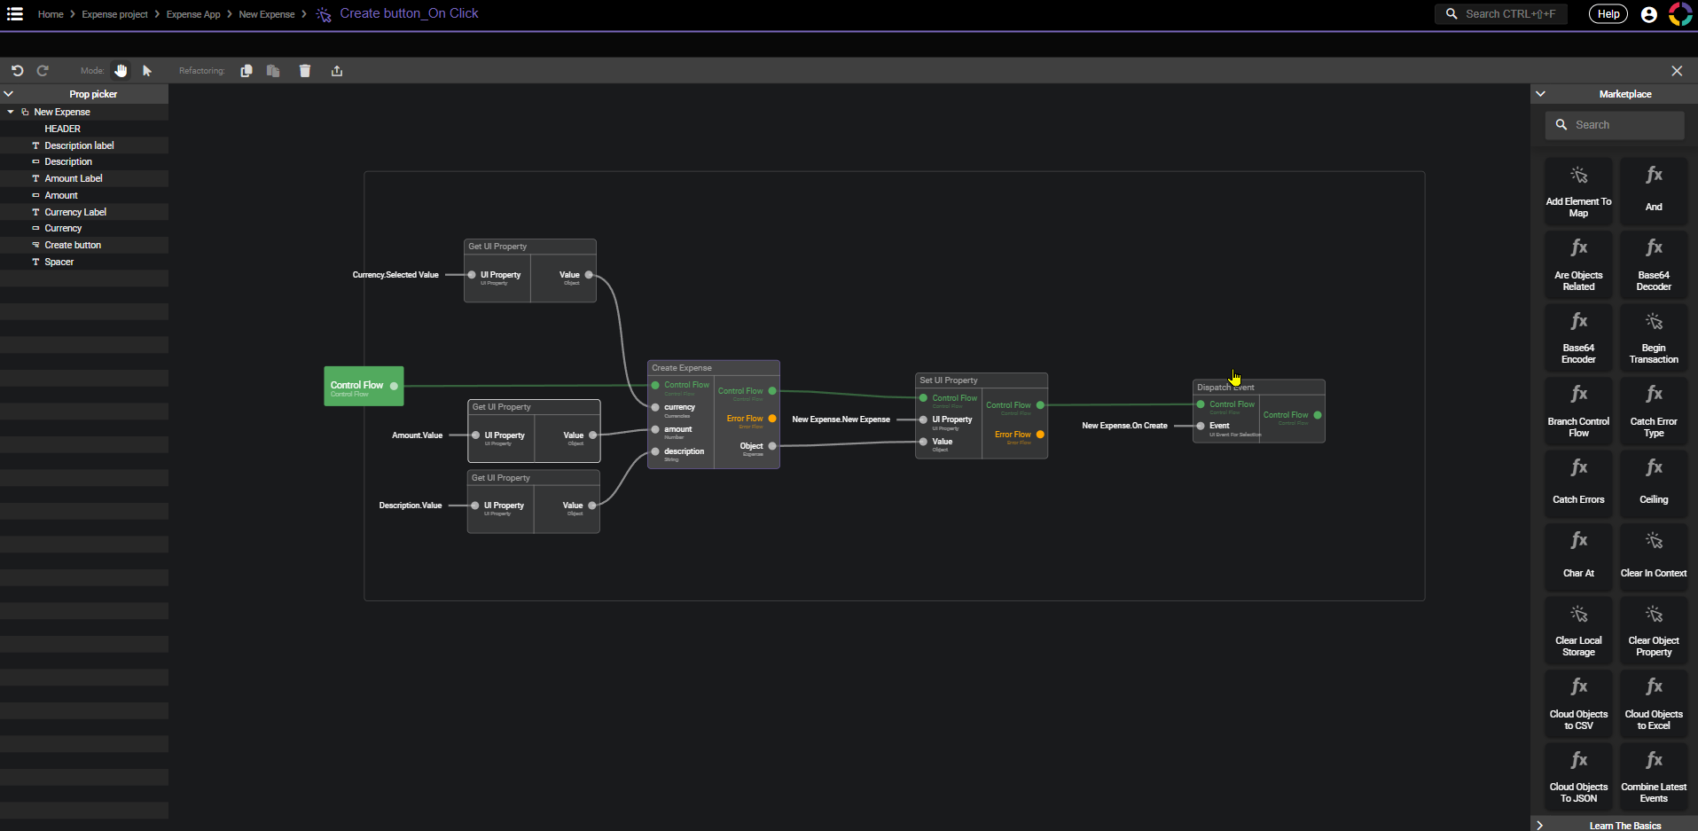Navigate to New Expense breadcrumb entry
The image size is (1698, 831).
[266, 13]
